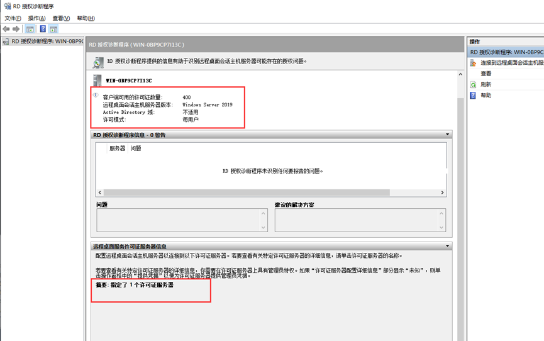Image resolution: width=544 pixels, height=341 pixels.
Task: Click the info icon beside 客户端可用的许可证数量
Action: (x=96, y=95)
